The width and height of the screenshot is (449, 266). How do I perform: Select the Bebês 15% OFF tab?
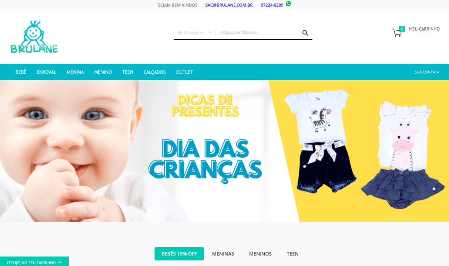pos(179,254)
